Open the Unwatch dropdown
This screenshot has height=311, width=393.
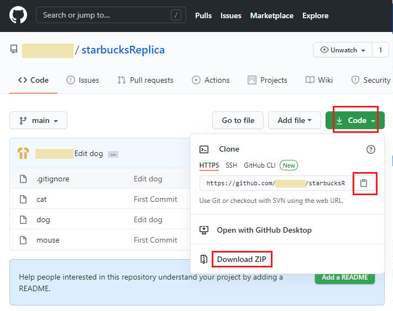(x=343, y=50)
